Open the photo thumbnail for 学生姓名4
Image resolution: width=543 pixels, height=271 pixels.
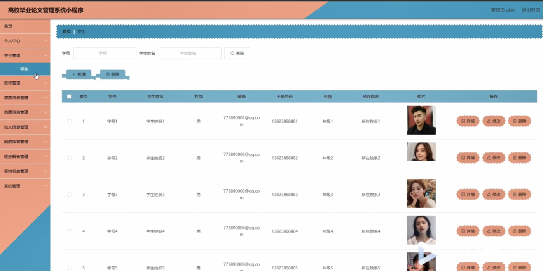(421, 230)
